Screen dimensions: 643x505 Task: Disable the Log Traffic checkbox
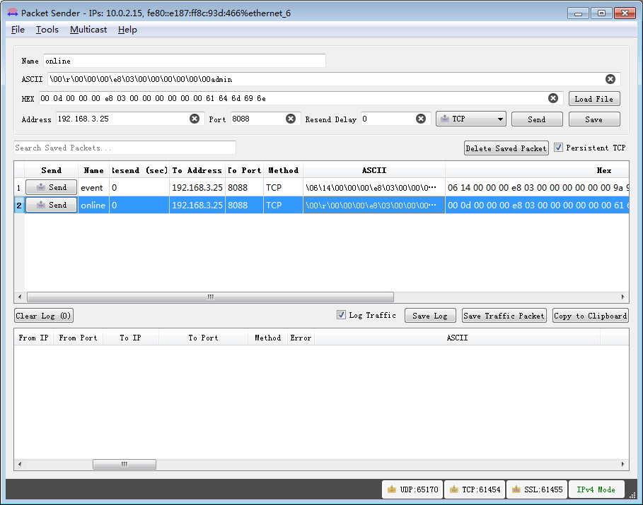point(342,315)
